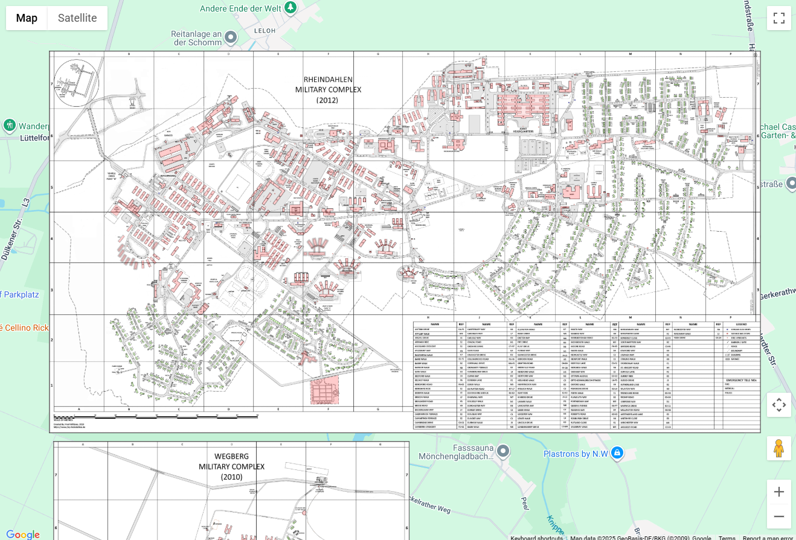796x540 pixels.
Task: Toggle fullscreen map view
Action: click(778, 18)
